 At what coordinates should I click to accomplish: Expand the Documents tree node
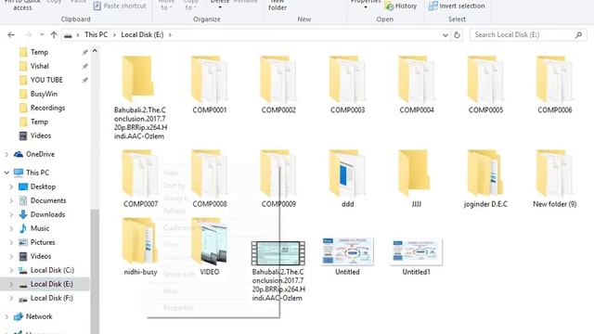point(11,200)
